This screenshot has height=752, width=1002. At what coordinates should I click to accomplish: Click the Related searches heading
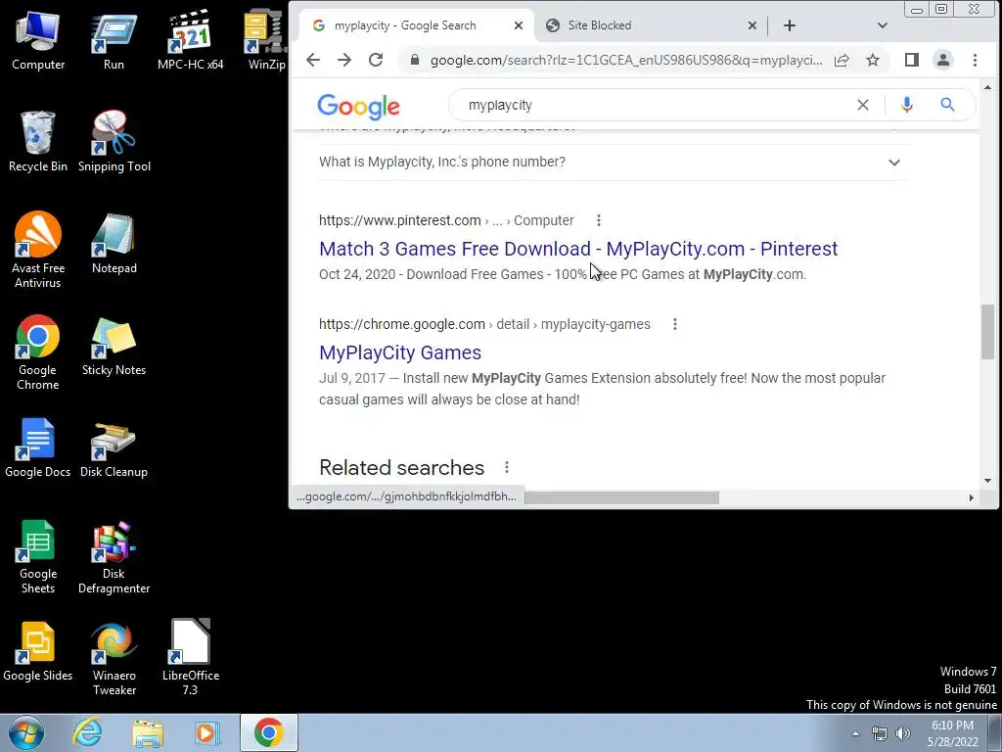pyautogui.click(x=401, y=467)
